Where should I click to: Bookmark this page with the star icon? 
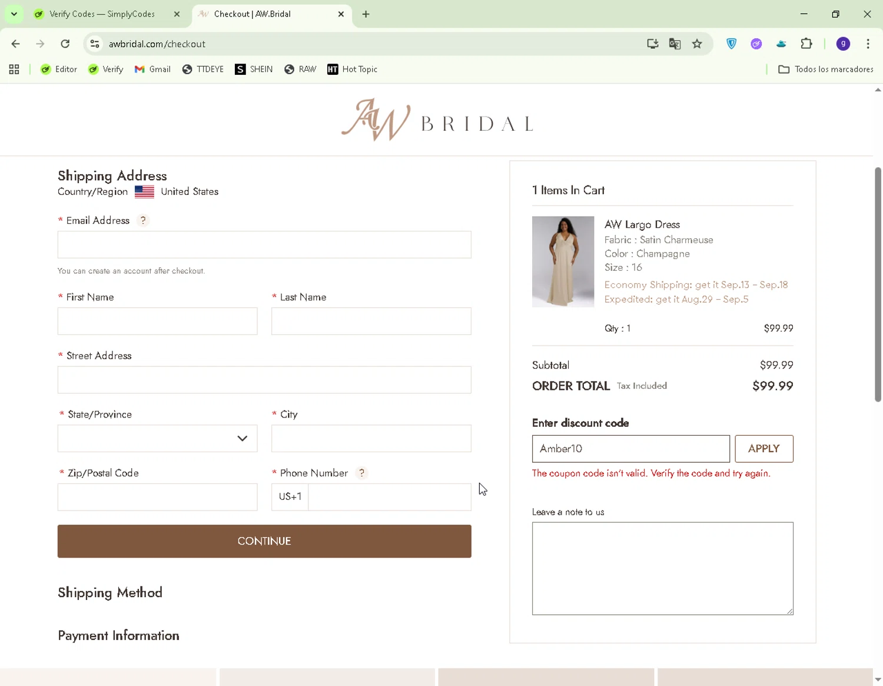(697, 44)
